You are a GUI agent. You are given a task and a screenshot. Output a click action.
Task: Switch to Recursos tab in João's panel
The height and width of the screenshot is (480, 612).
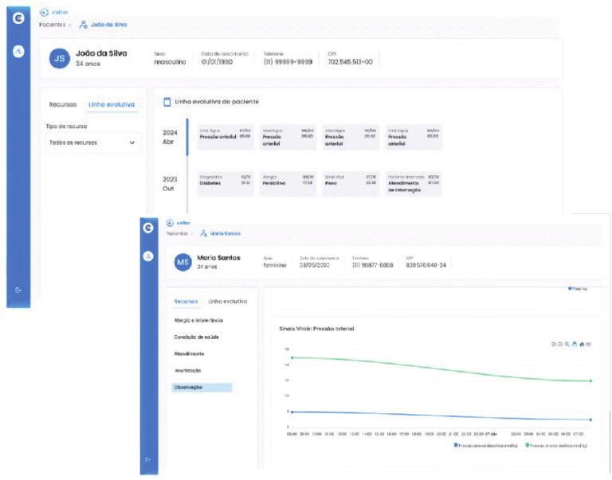(63, 104)
